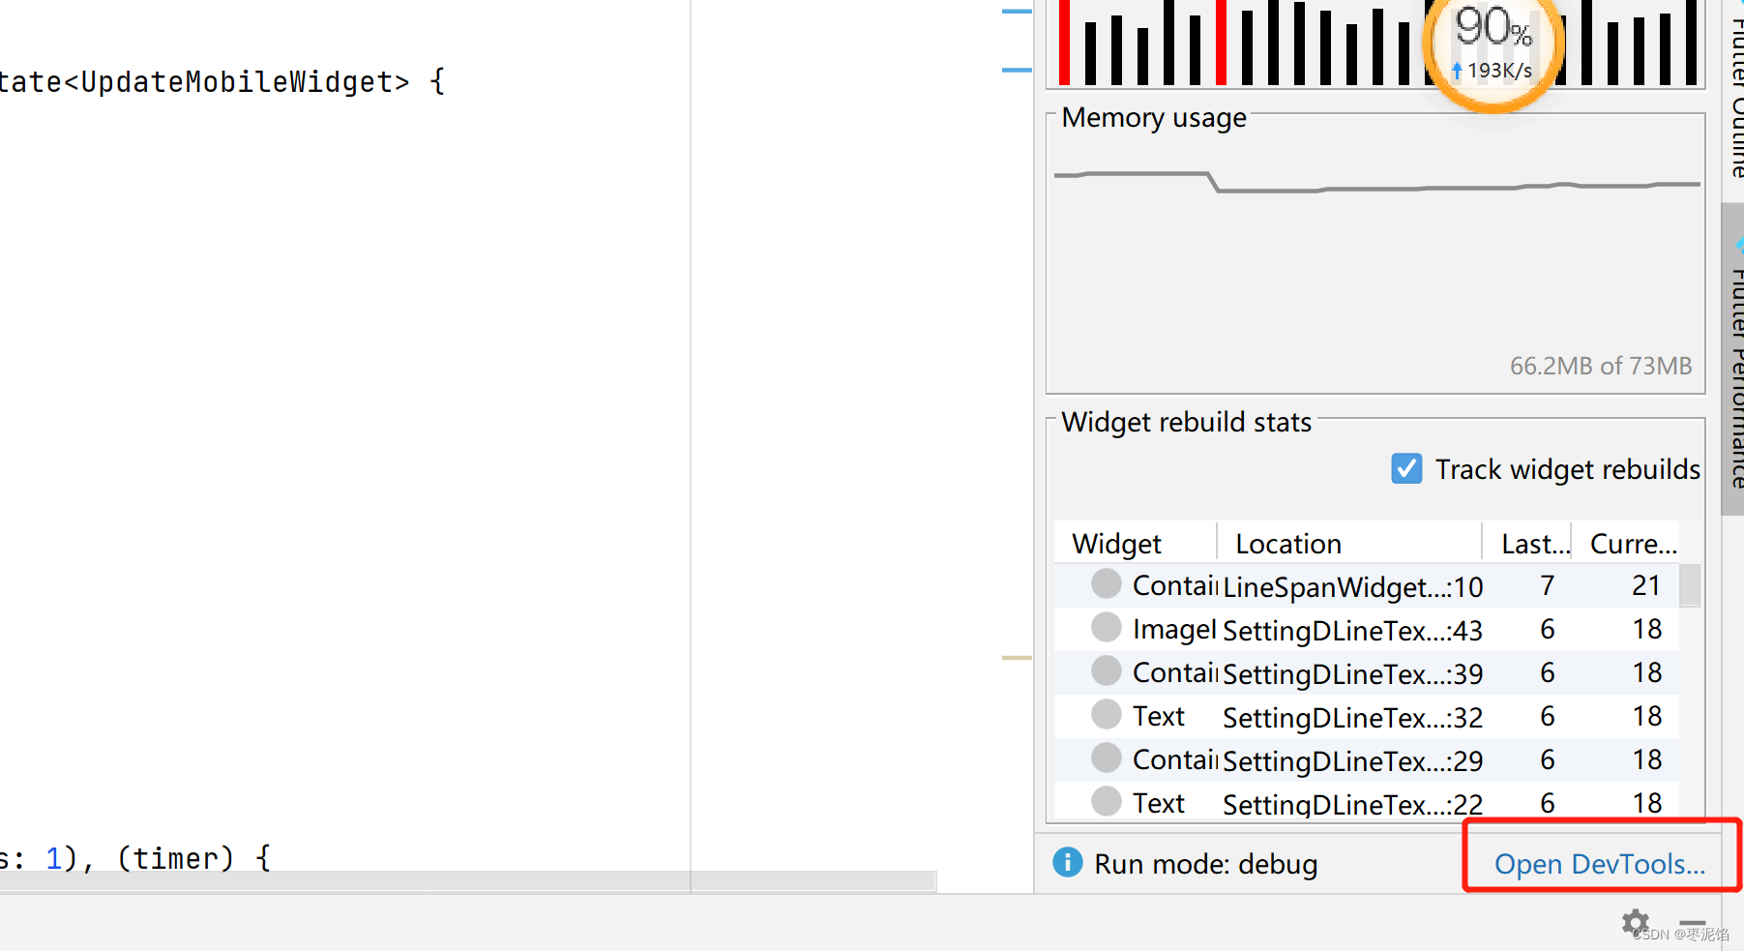Click the editor horizontal scrollbar
Screen dimensions: 1744x951
coord(468,881)
